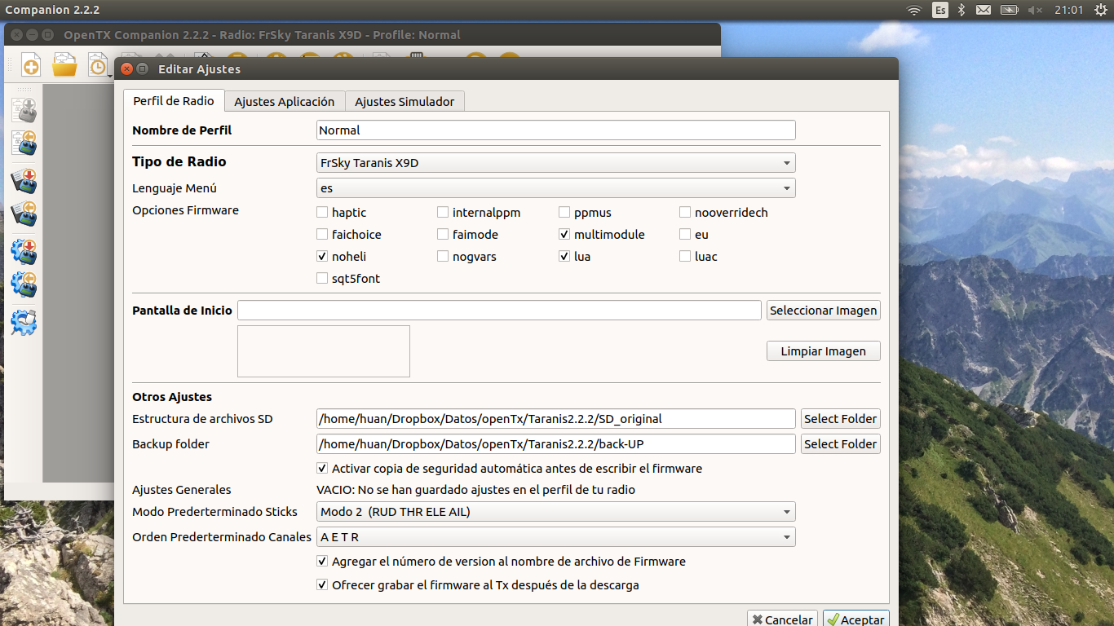
Task: Open the system power gear menu
Action: tap(1100, 10)
